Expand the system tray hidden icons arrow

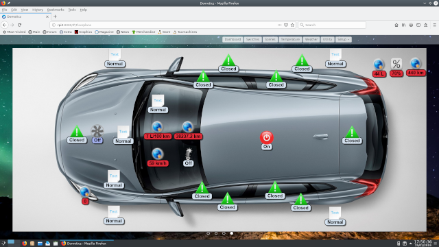pyautogui.click(x=410, y=244)
